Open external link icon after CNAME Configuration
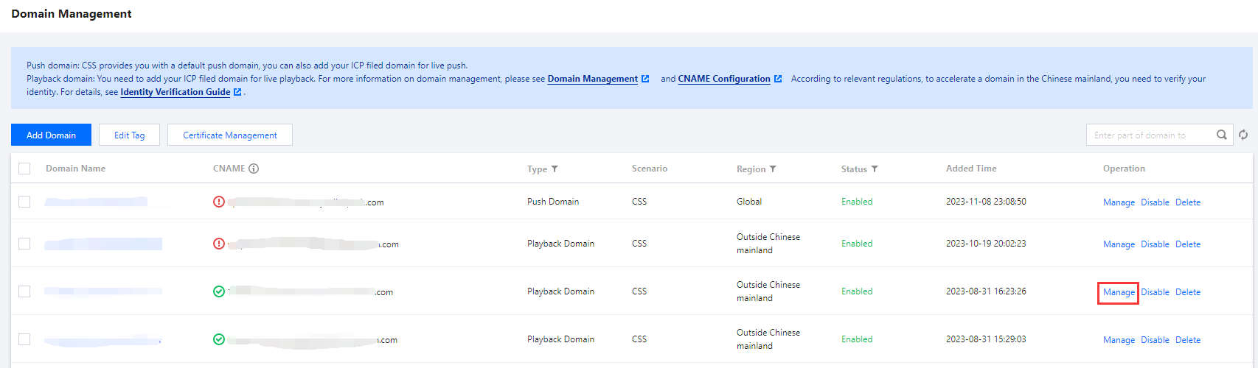1258x368 pixels. (778, 79)
